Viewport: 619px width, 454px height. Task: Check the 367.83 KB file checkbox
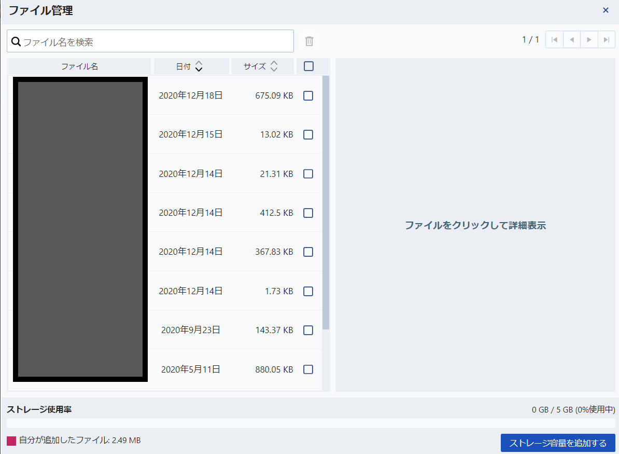308,252
